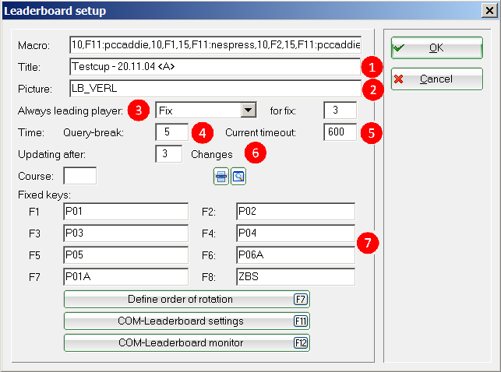The width and height of the screenshot is (501, 372).
Task: Click the 'for fix' number field
Action: pyautogui.click(x=340, y=111)
